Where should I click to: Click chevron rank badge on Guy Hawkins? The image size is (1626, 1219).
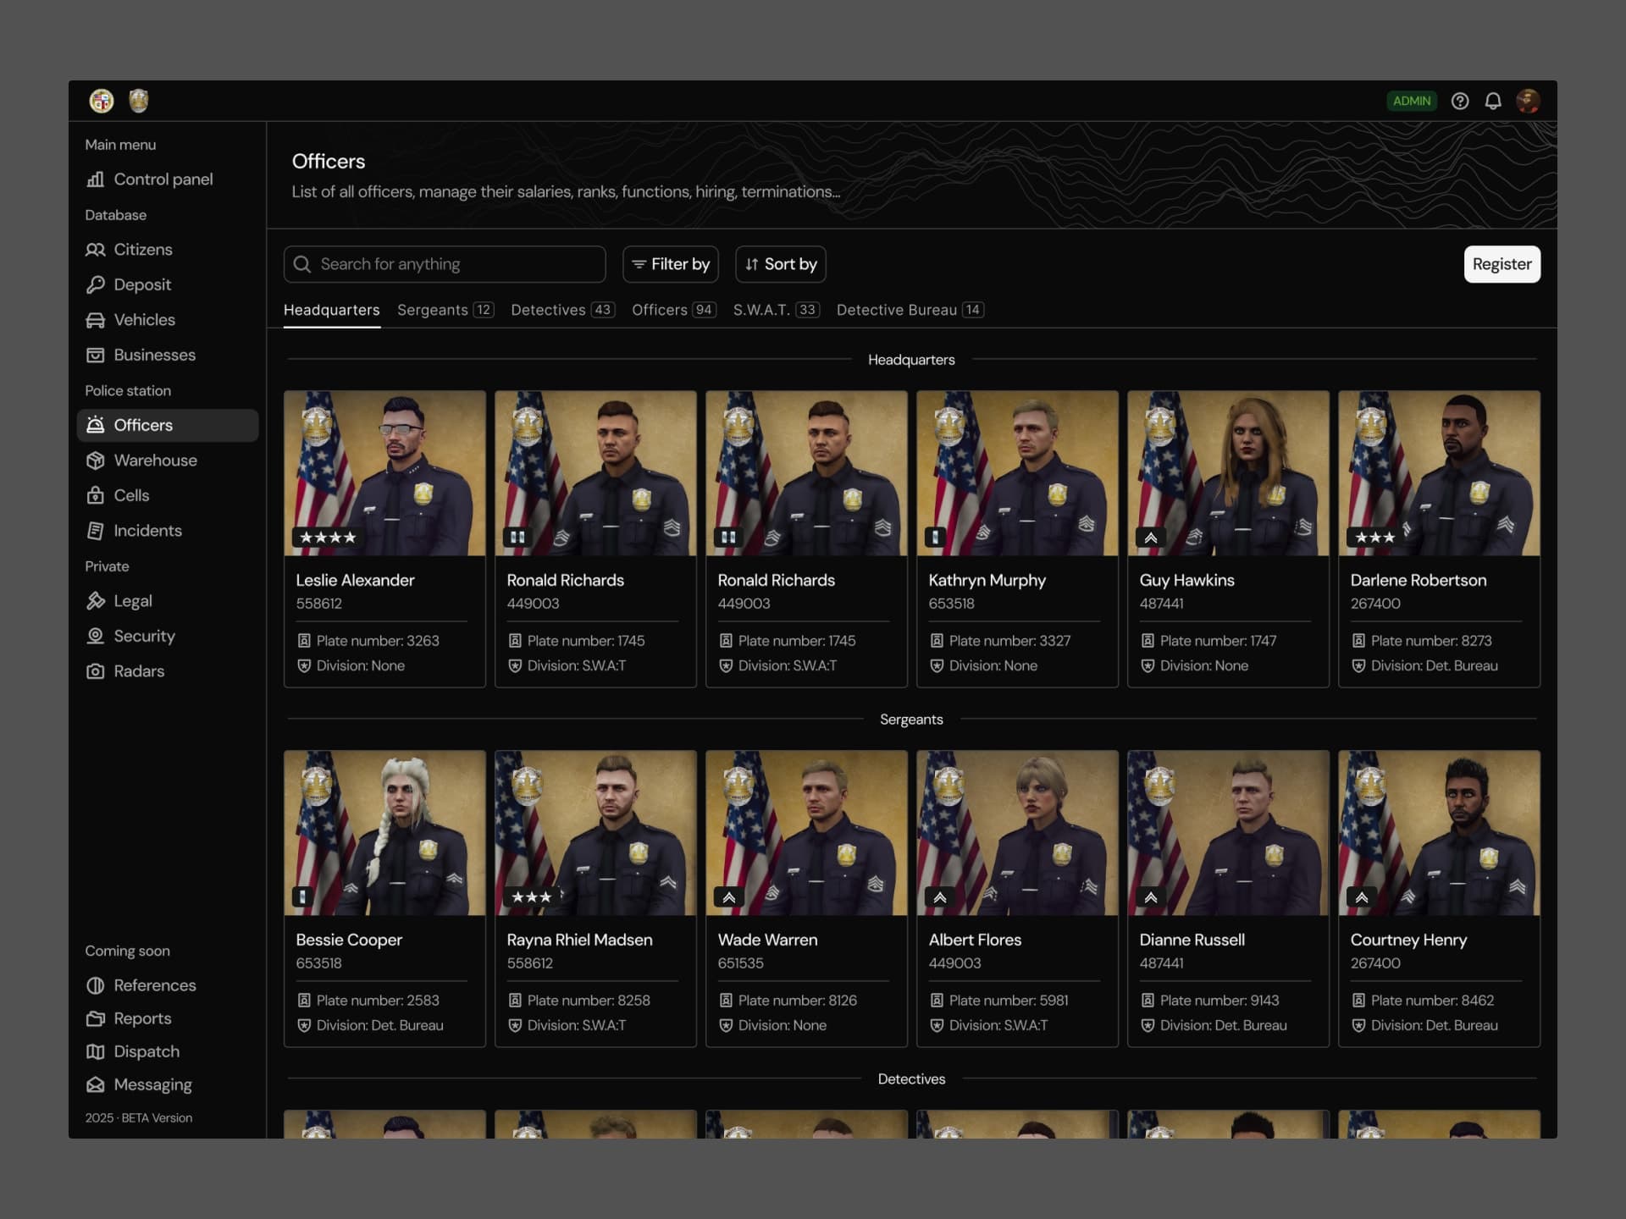pos(1150,538)
